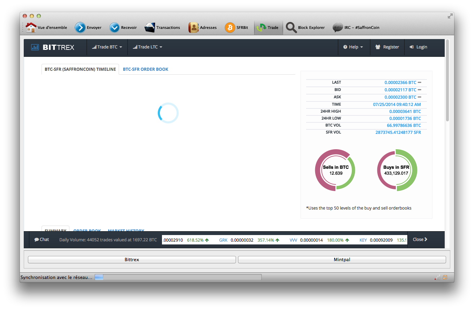Click the 618.52% change in ticker
The height and width of the screenshot is (310, 474).
tap(195, 240)
